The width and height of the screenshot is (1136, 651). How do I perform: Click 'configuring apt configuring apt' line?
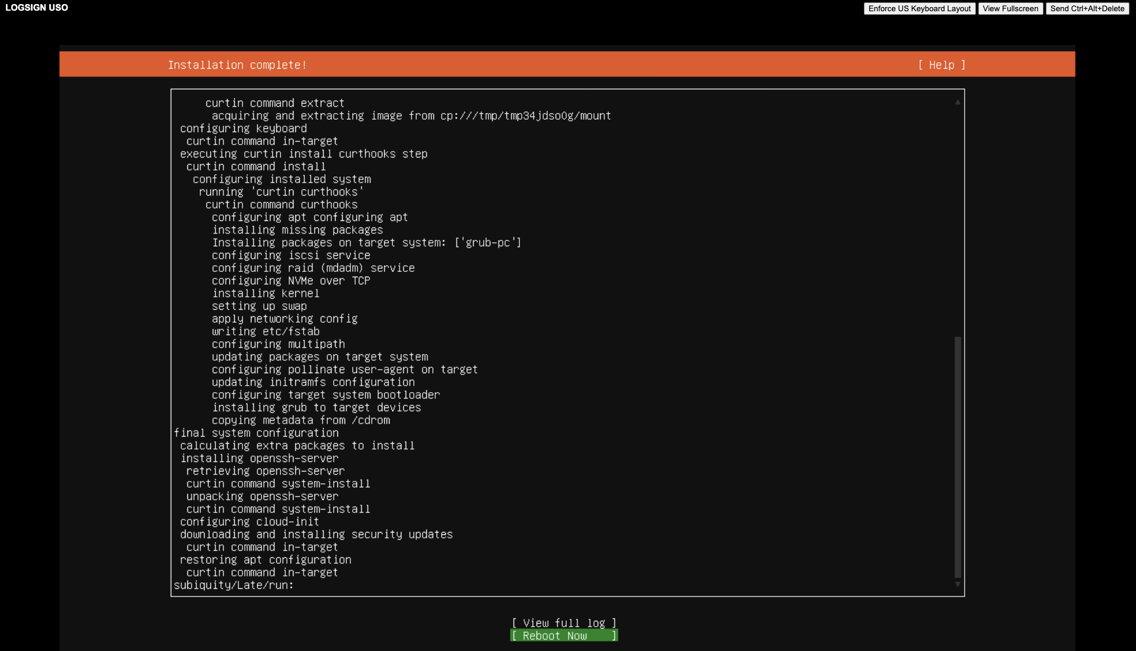[x=310, y=217]
